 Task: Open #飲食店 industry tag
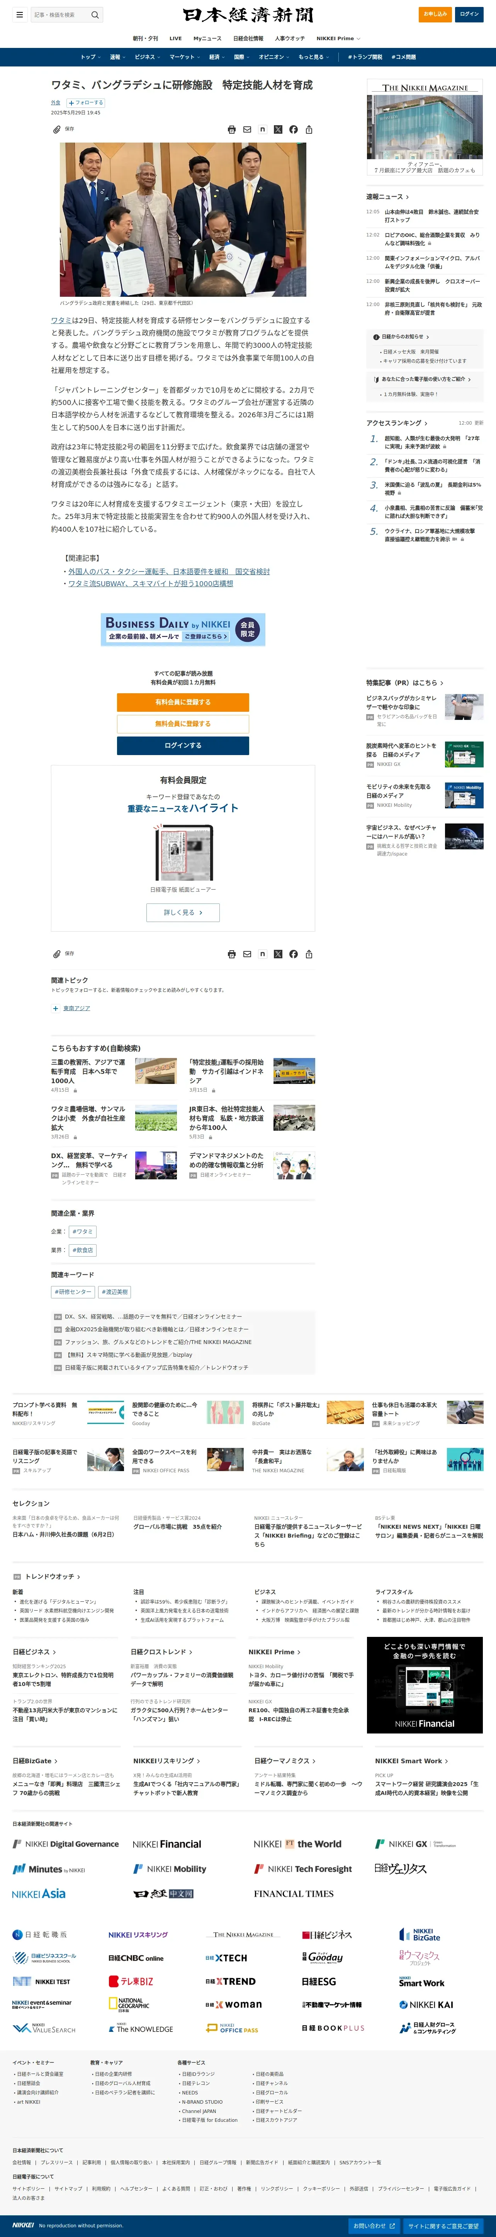coord(83,1250)
